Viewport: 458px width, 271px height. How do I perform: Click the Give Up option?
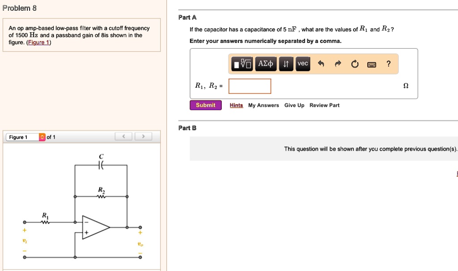point(294,105)
